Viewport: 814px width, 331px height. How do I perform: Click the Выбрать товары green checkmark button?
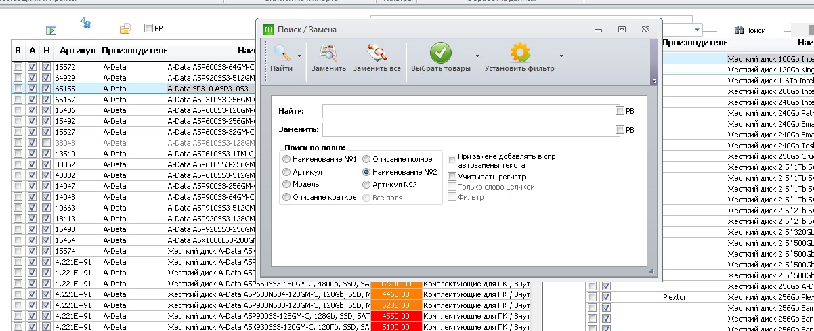tap(441, 58)
